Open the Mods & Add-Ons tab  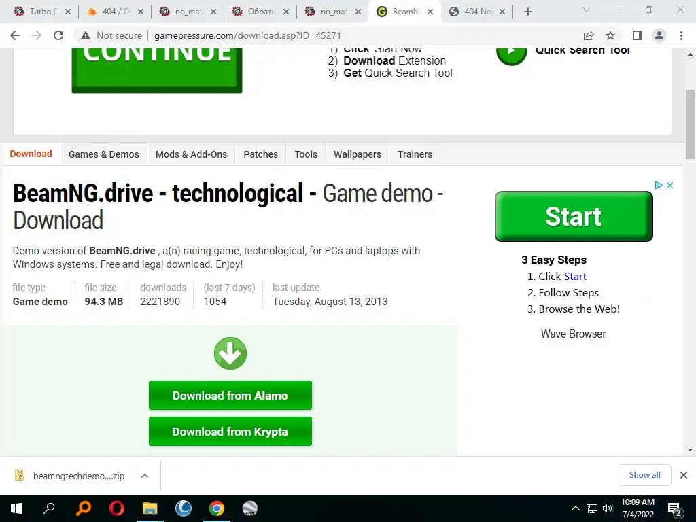[x=191, y=154]
